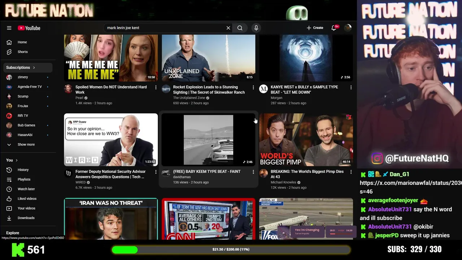Open more options for World's Biggest Pimp video
This screenshot has width=462, height=260.
tap(351, 172)
